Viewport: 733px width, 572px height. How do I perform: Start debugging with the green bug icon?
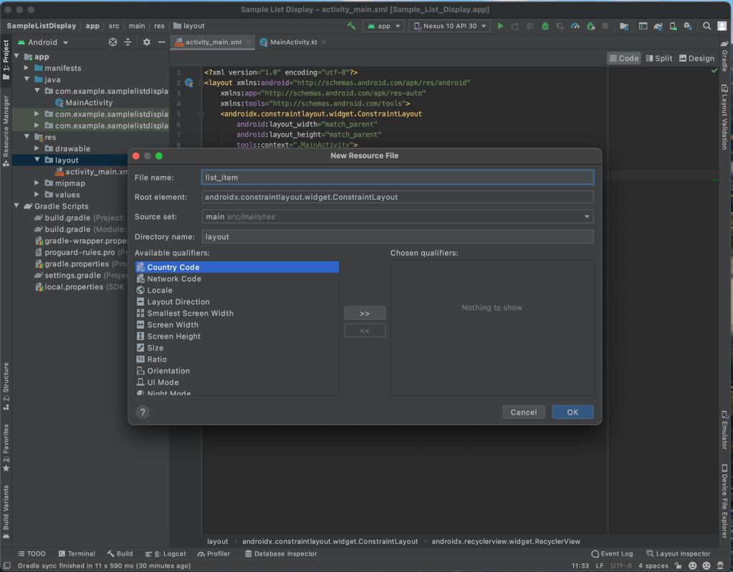click(x=545, y=26)
